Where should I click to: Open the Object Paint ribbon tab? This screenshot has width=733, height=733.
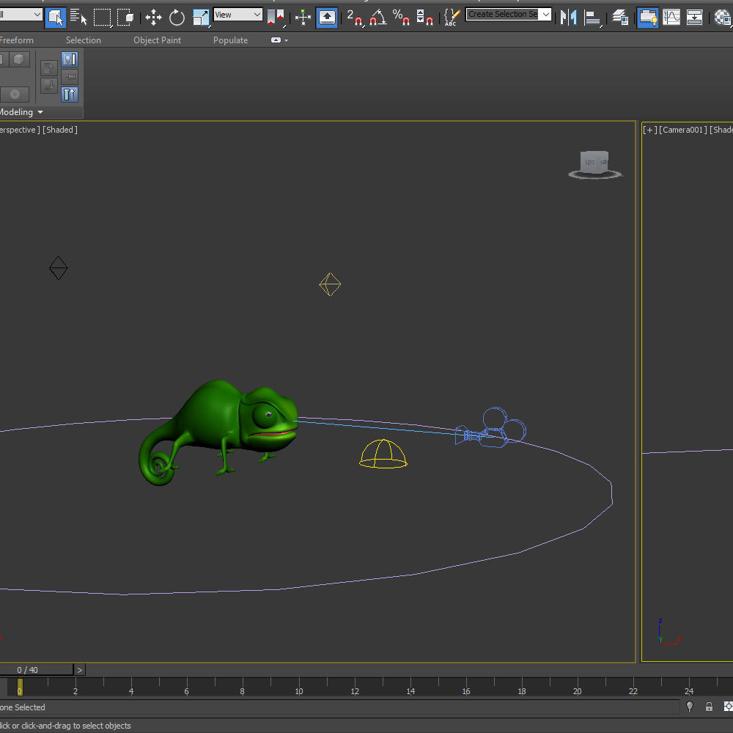click(x=157, y=40)
